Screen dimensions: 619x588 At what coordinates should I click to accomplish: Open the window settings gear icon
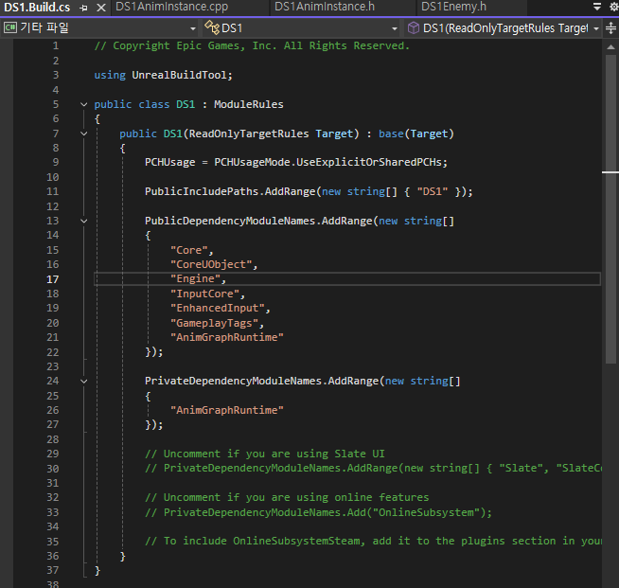(614, 7)
